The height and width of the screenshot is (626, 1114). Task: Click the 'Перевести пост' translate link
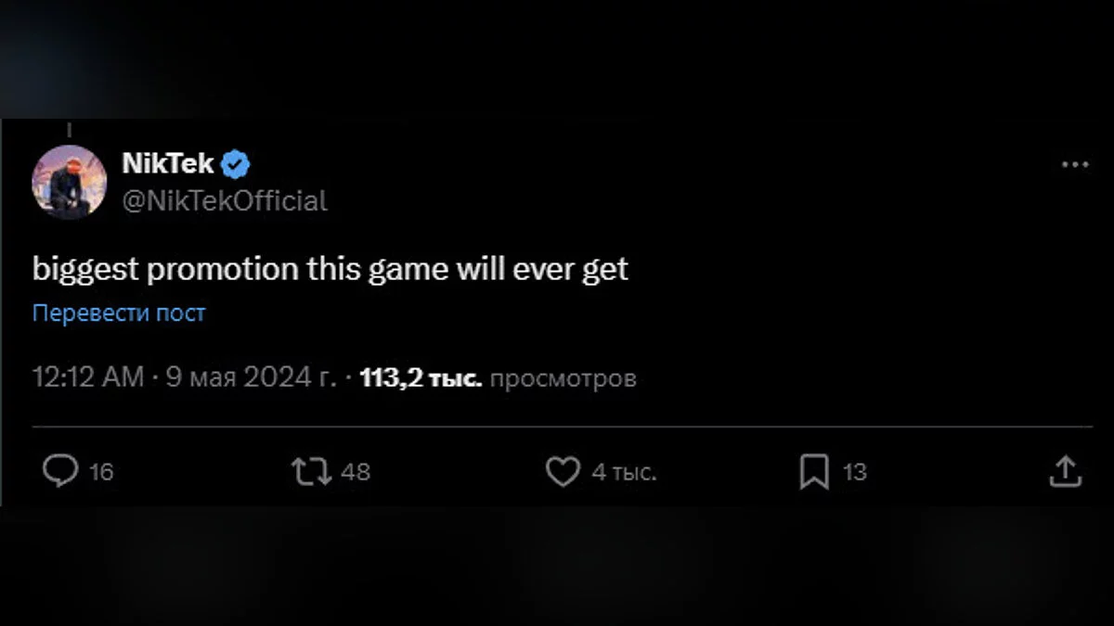click(119, 313)
